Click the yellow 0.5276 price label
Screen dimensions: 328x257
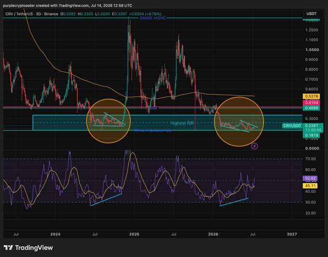coord(311,96)
